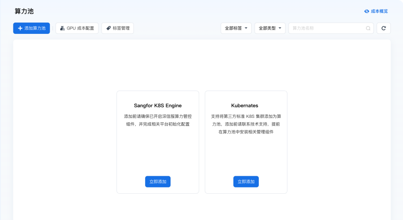Click description text 支持将第三方标准 K8S 集群添加为算
The width and height of the screenshot is (403, 220).
tap(246, 116)
